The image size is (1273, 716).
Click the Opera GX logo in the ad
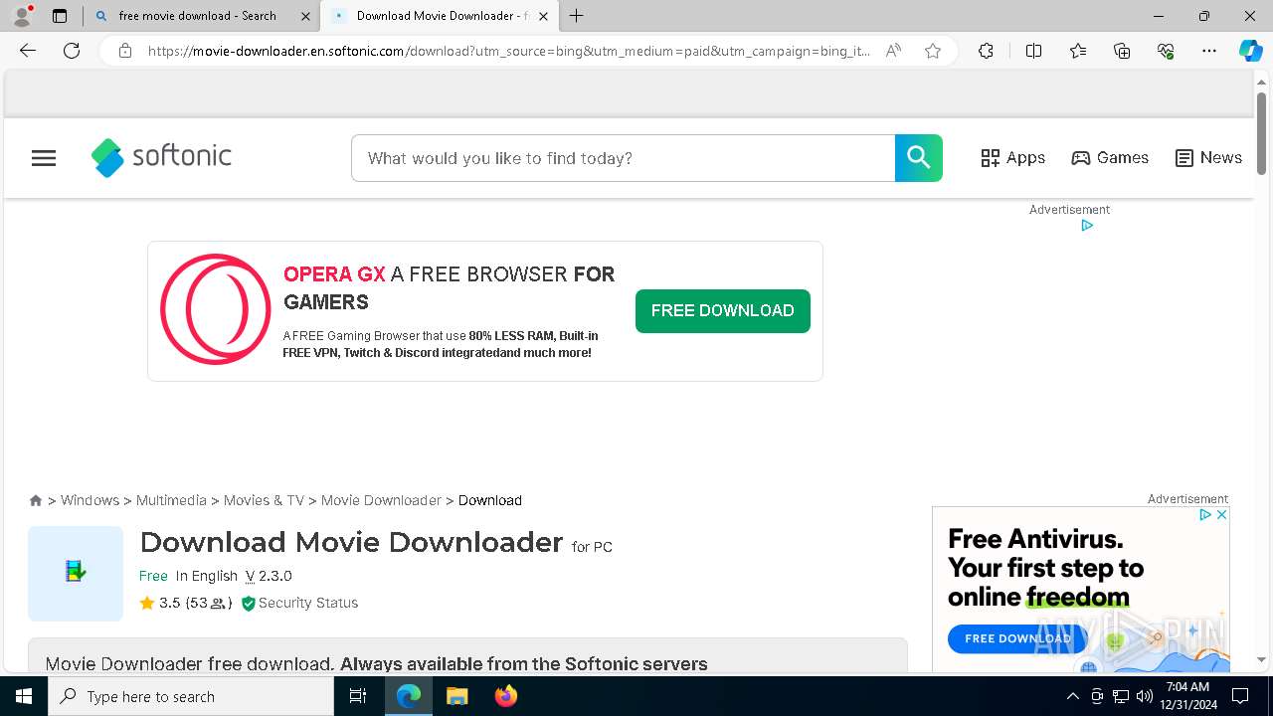[216, 309]
